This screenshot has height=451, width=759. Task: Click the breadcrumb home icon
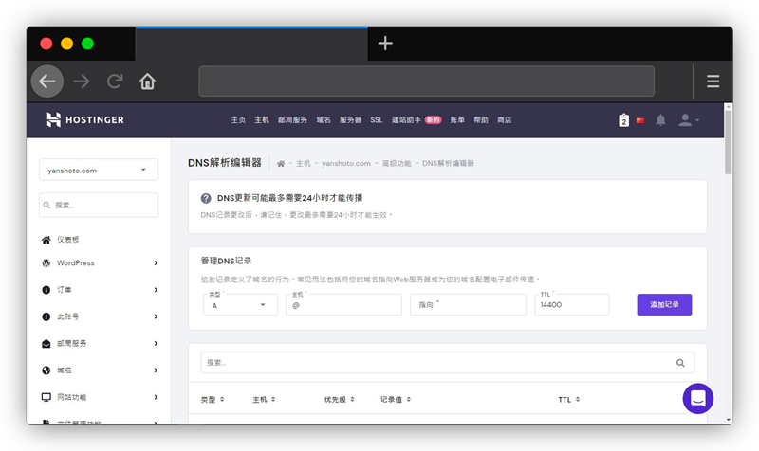(281, 164)
